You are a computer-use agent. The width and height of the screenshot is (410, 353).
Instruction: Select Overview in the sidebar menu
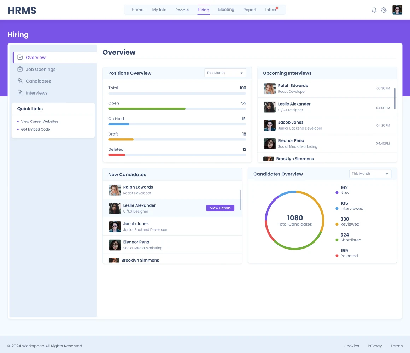(55, 58)
